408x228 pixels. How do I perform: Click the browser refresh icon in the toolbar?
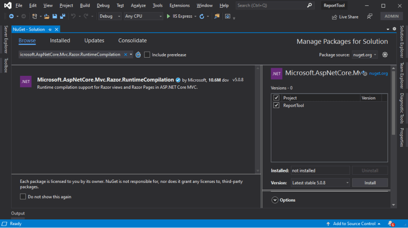click(202, 16)
